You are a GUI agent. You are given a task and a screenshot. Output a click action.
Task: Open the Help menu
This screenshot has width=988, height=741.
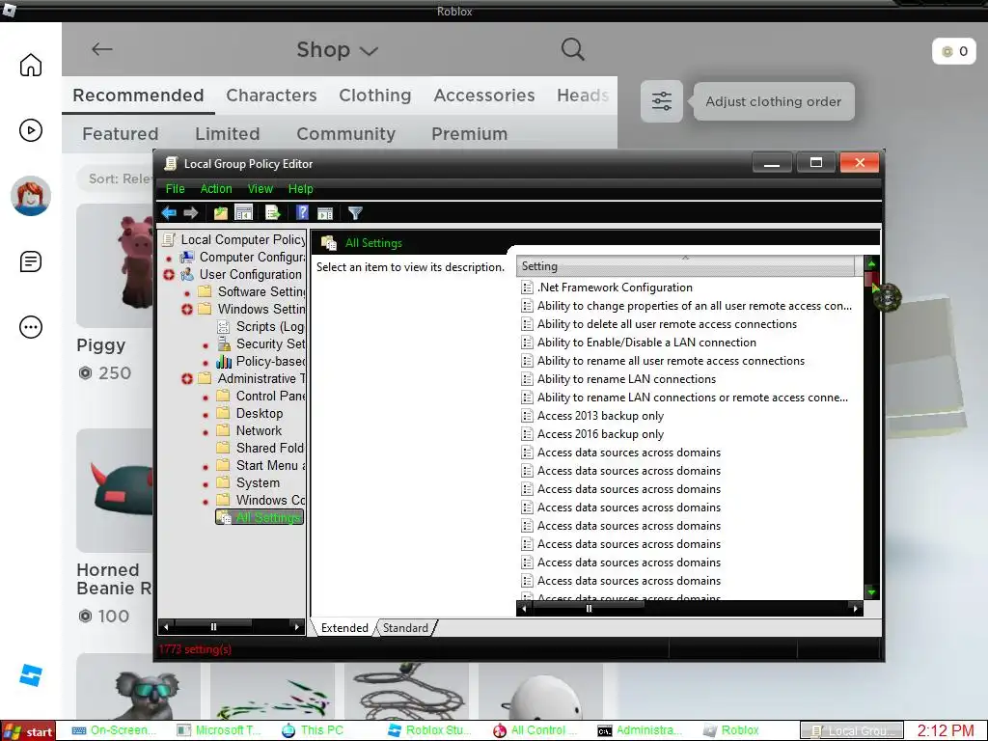click(301, 188)
